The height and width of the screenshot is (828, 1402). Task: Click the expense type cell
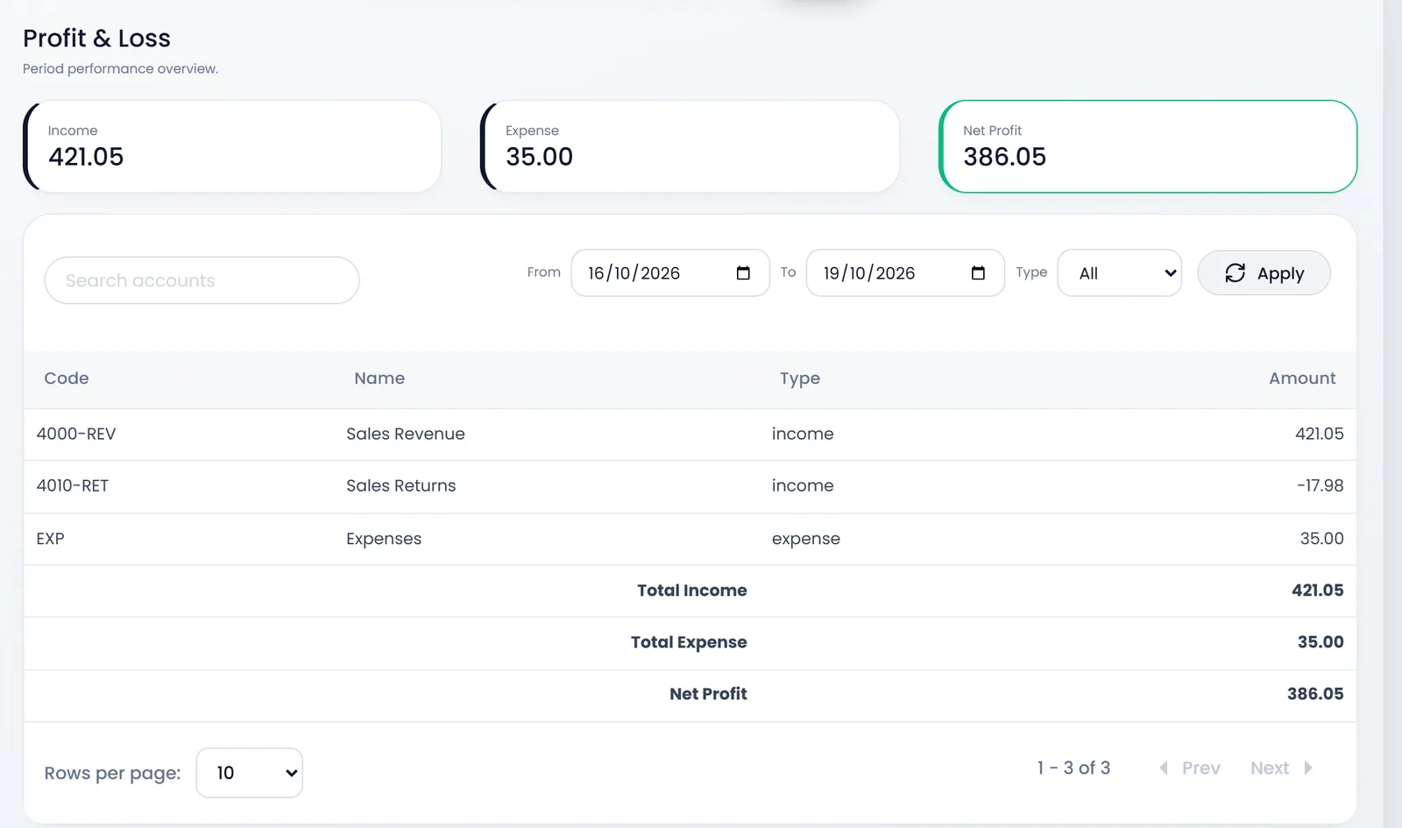806,539
